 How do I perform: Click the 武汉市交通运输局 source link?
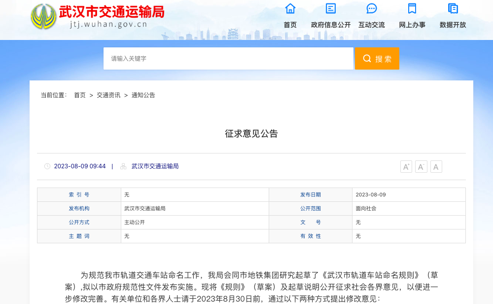tap(154, 166)
